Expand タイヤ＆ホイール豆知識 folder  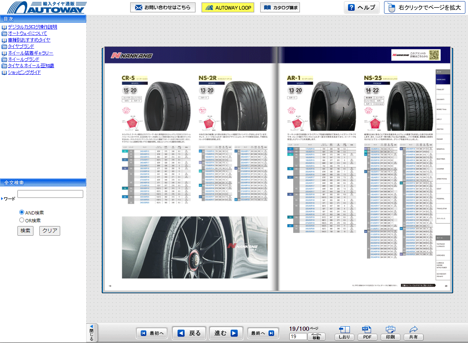pos(31,66)
